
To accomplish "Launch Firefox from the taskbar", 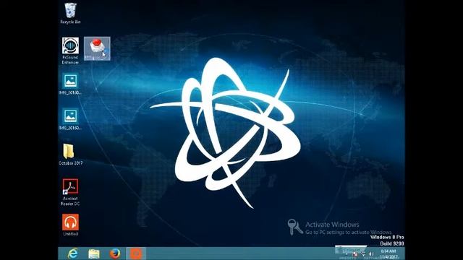I will [x=115, y=253].
